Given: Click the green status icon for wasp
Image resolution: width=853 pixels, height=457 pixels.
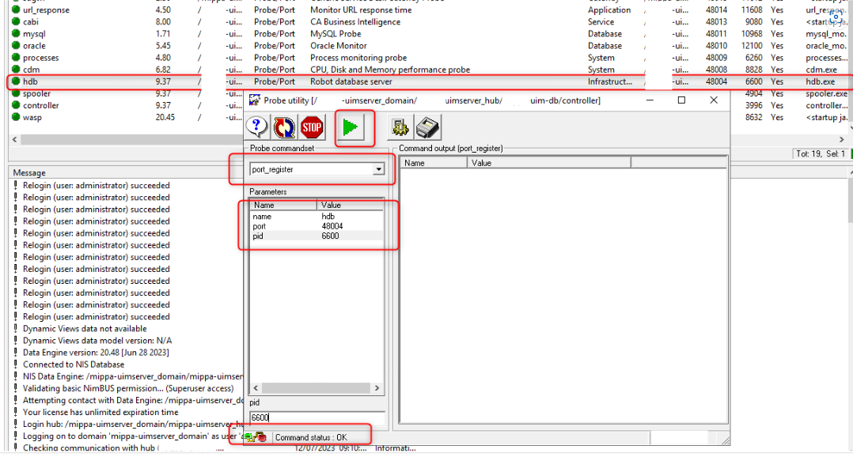Looking at the screenshot, I should click(x=16, y=117).
